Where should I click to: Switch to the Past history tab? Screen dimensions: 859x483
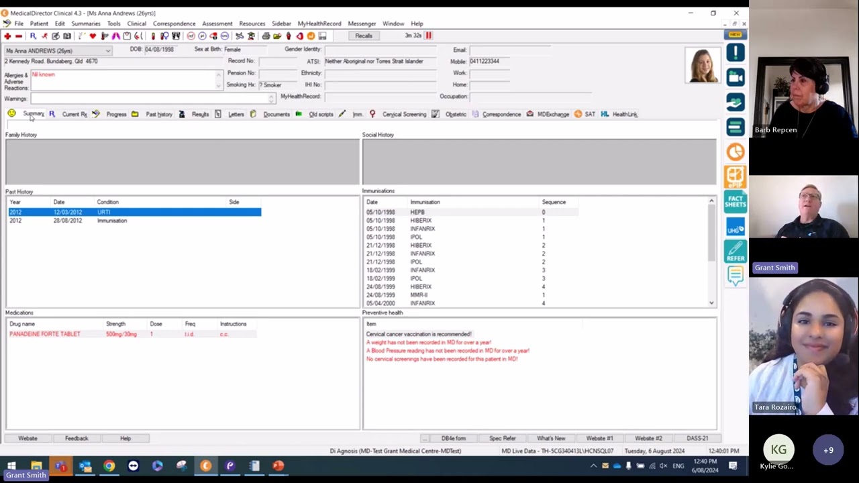pos(159,114)
